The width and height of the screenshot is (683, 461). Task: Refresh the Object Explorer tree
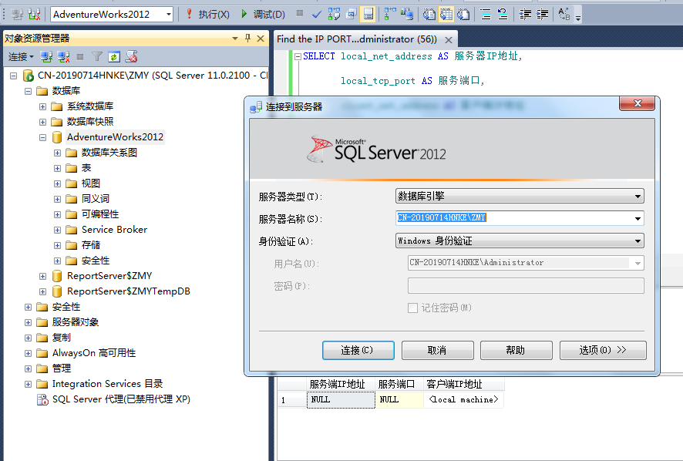tap(114, 56)
